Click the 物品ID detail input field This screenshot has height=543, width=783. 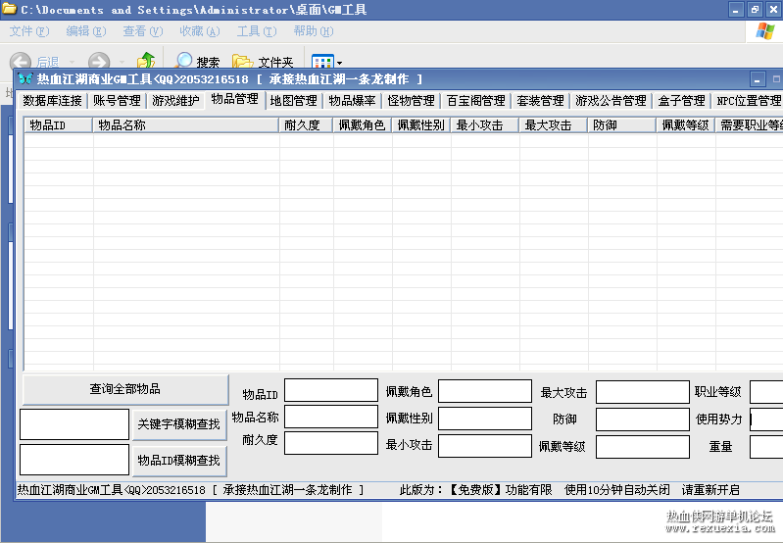(331, 390)
